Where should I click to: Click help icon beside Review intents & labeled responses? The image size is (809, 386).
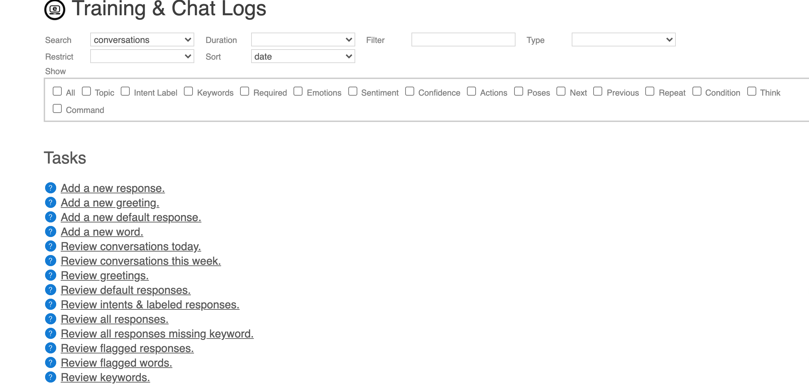(51, 304)
